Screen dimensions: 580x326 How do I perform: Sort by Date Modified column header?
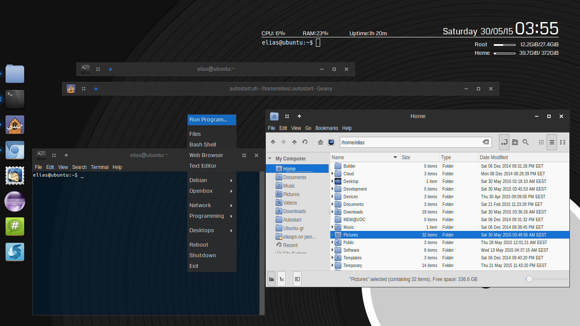[x=523, y=157]
